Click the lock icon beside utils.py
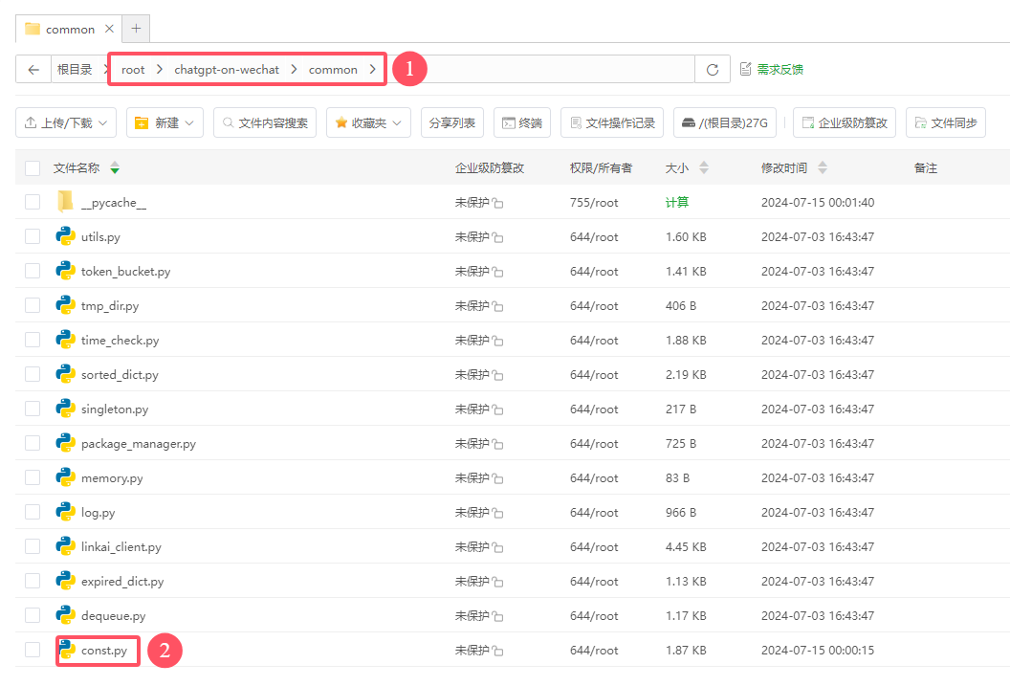The image size is (1010, 686). click(x=498, y=237)
